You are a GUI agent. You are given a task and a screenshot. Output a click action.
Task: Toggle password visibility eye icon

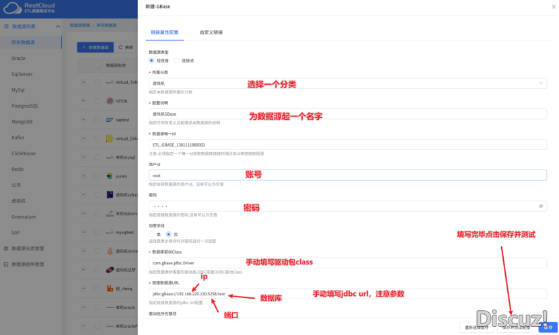click(541, 206)
